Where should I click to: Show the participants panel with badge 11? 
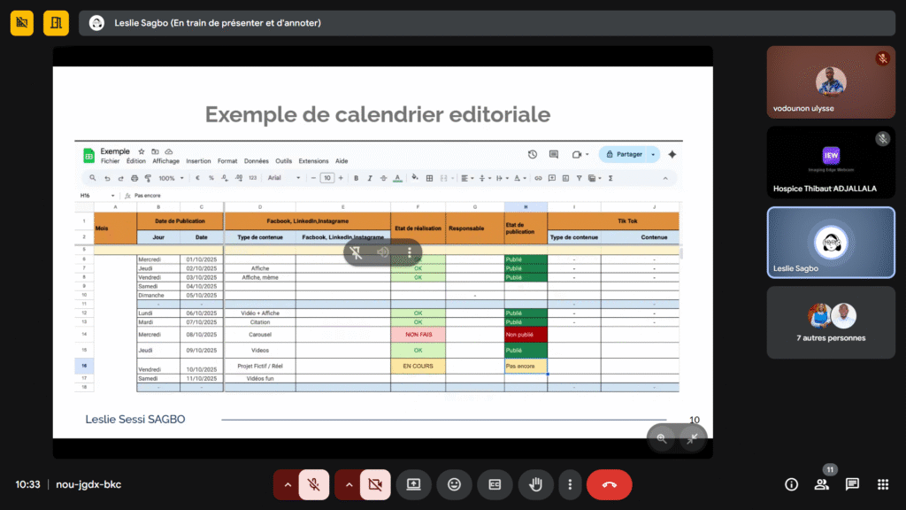(822, 484)
